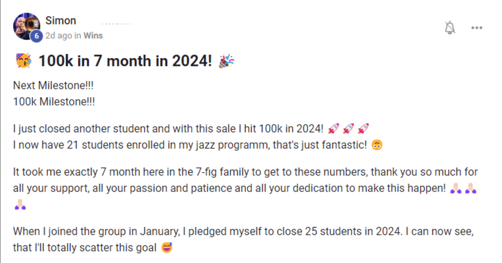Image resolution: width=502 pixels, height=263 pixels.
Task: Open Simon's profile picture
Action: tap(27, 26)
